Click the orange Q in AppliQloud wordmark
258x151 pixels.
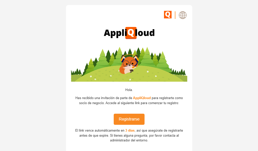(131, 33)
